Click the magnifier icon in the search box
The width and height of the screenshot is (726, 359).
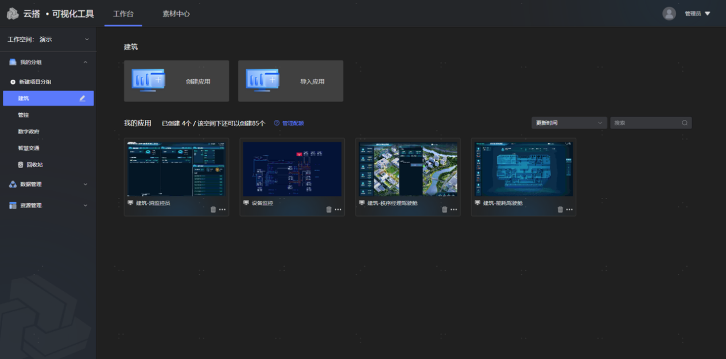tap(685, 123)
